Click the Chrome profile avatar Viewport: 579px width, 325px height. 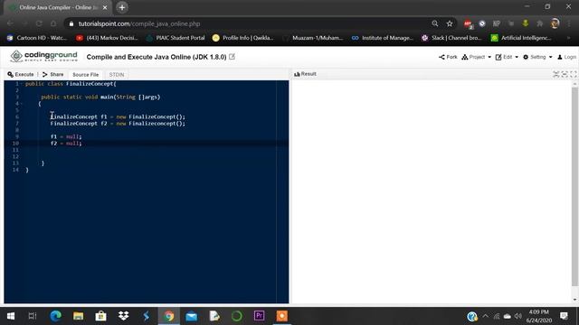(555, 23)
